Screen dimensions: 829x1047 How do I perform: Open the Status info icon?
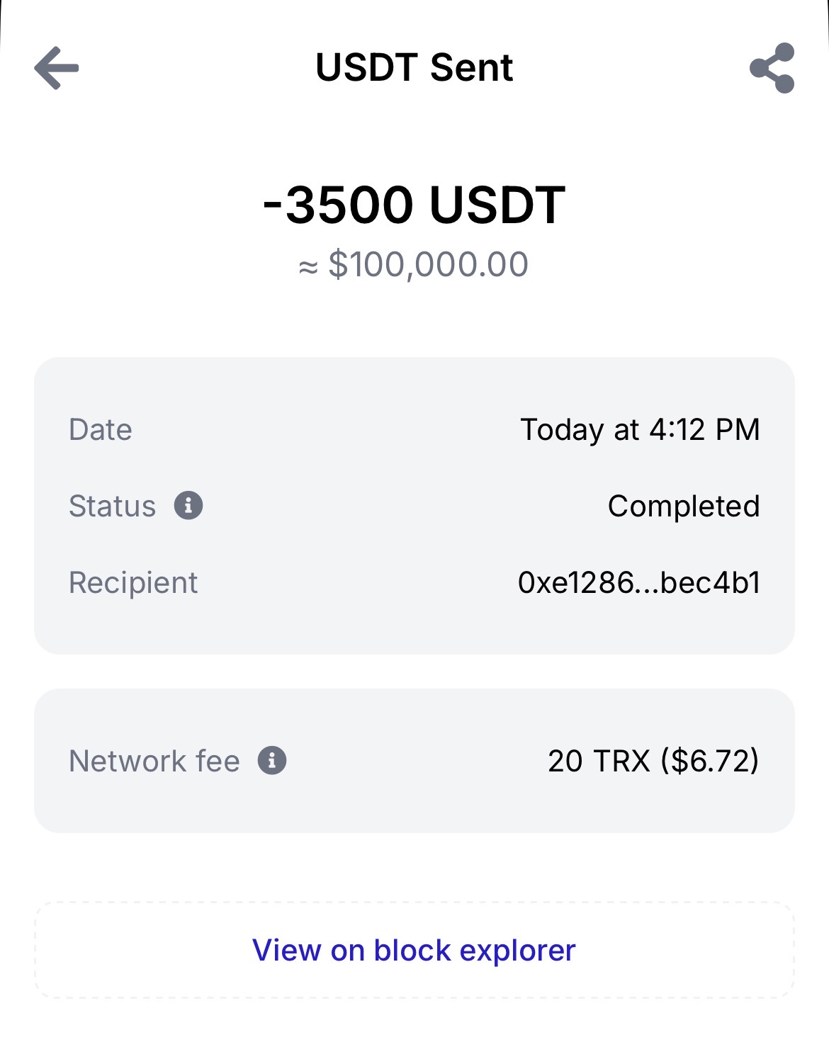188,506
